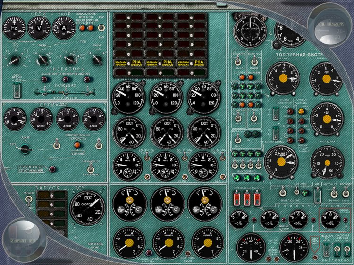Click the КОНТРОЛЬ ЛАМП lamp button

coord(188,253)
